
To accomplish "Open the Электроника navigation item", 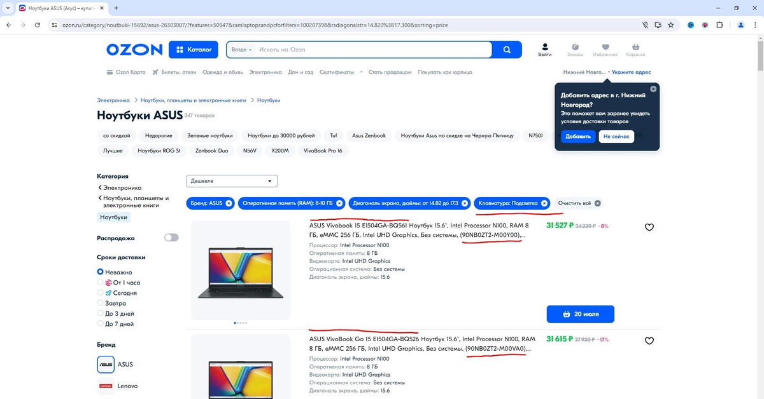I will [265, 72].
